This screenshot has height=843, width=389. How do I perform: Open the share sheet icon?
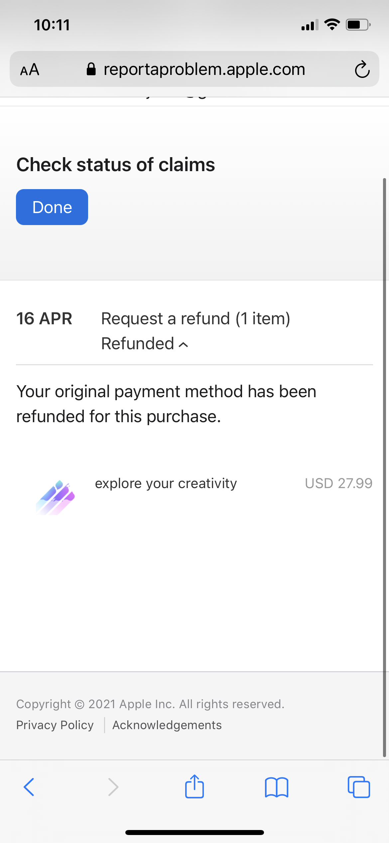[x=194, y=786]
